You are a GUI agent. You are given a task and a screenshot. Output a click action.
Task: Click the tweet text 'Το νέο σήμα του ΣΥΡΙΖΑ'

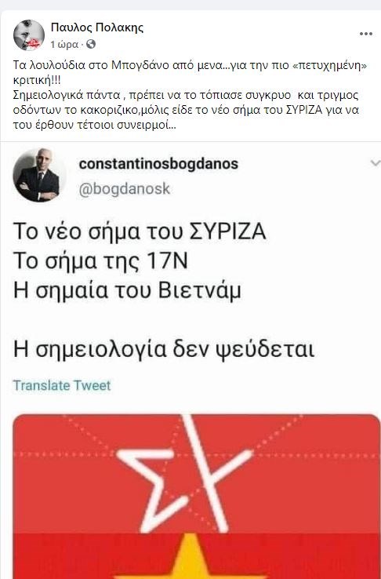pyautogui.click(x=140, y=231)
